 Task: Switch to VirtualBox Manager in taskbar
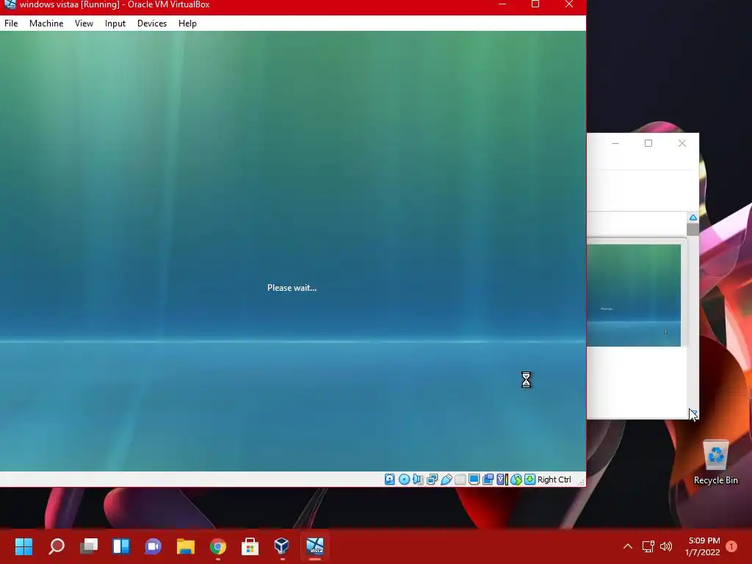pyautogui.click(x=282, y=546)
